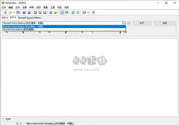The image size is (179, 125).
Task: Click the Balabolka app icon in the title bar
Action: point(3,3)
